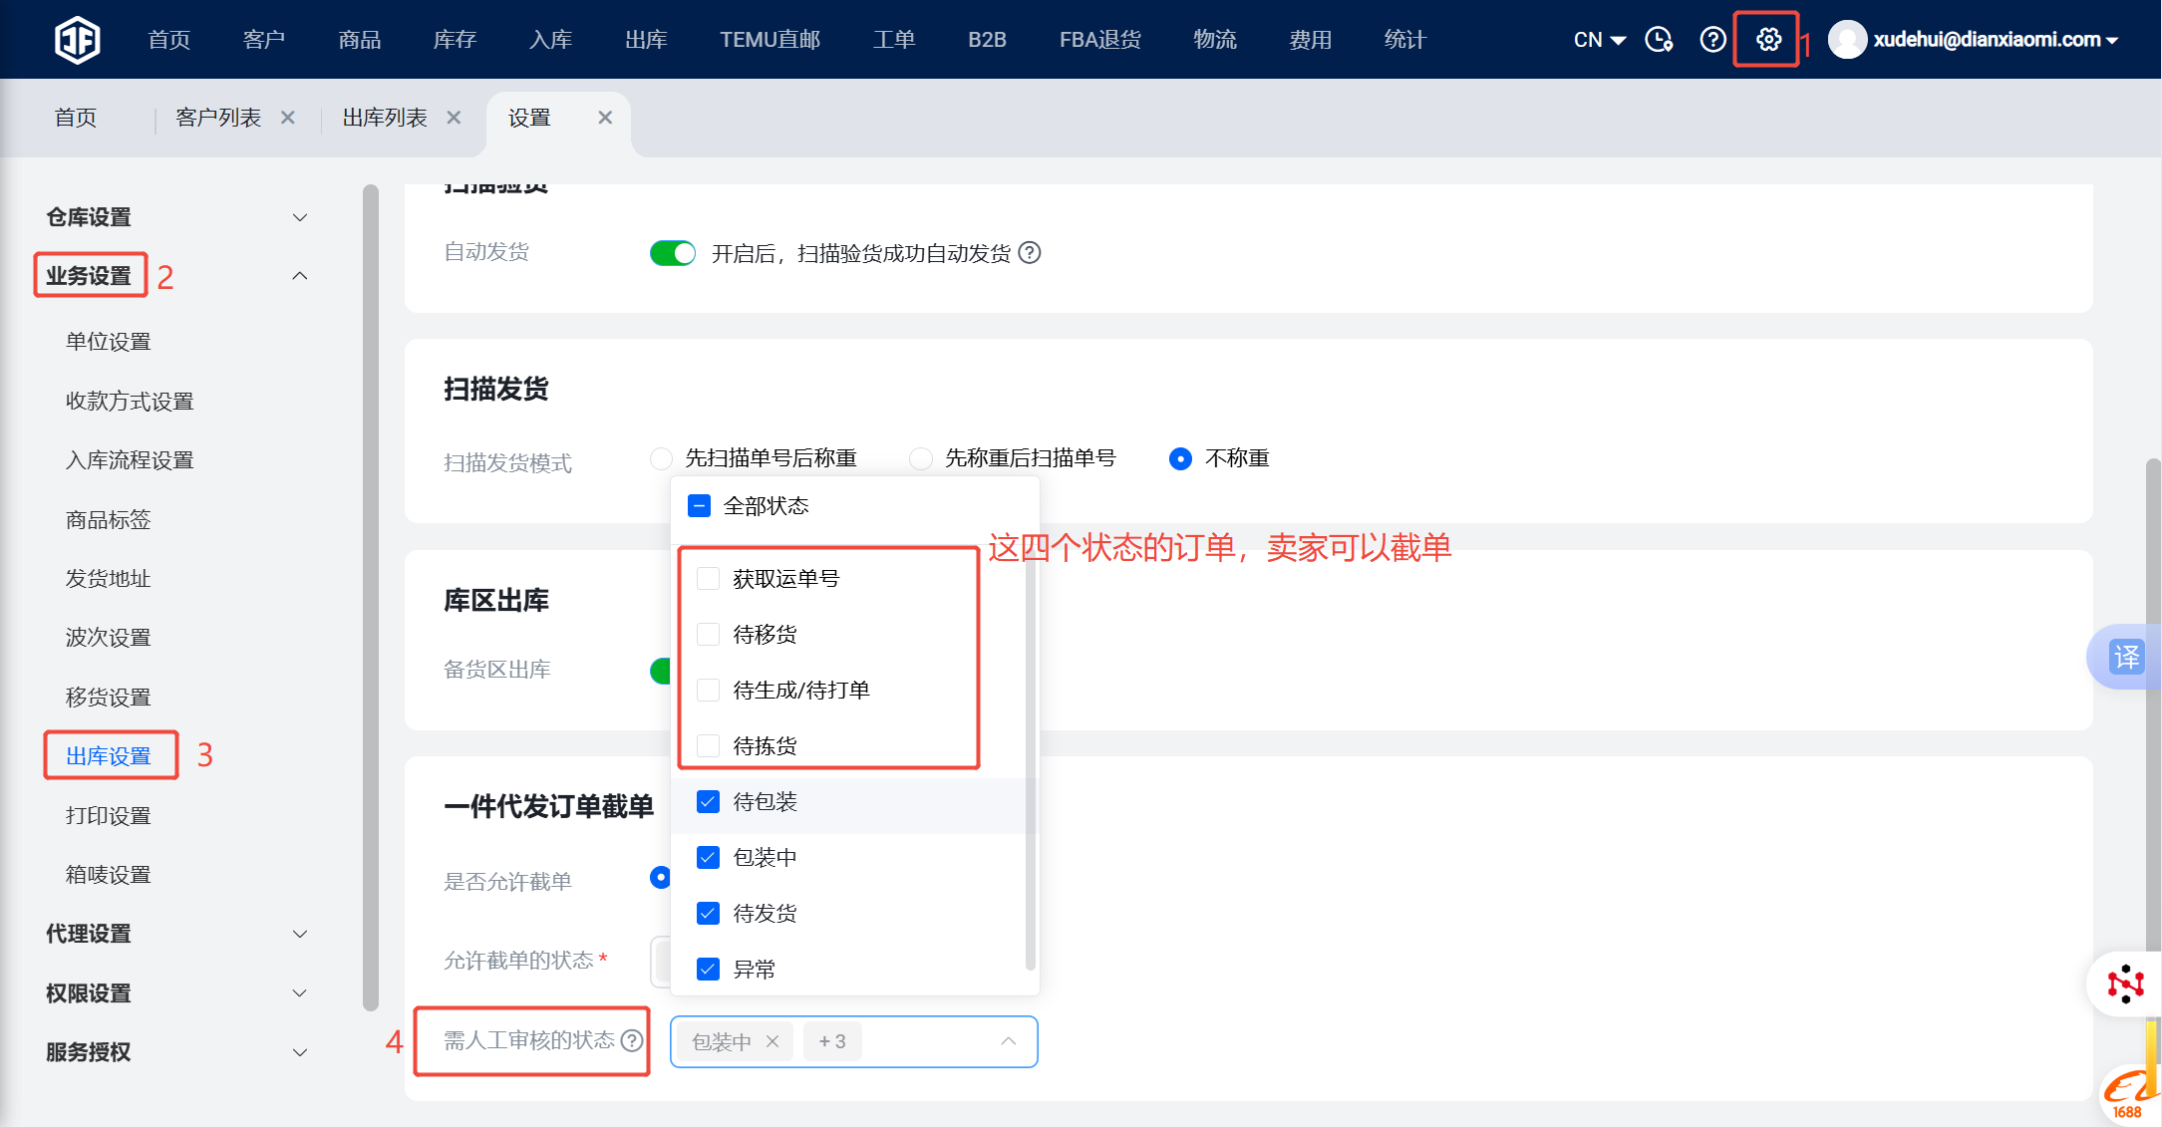Switch to the 首页 page tab
The image size is (2162, 1127).
point(76,118)
